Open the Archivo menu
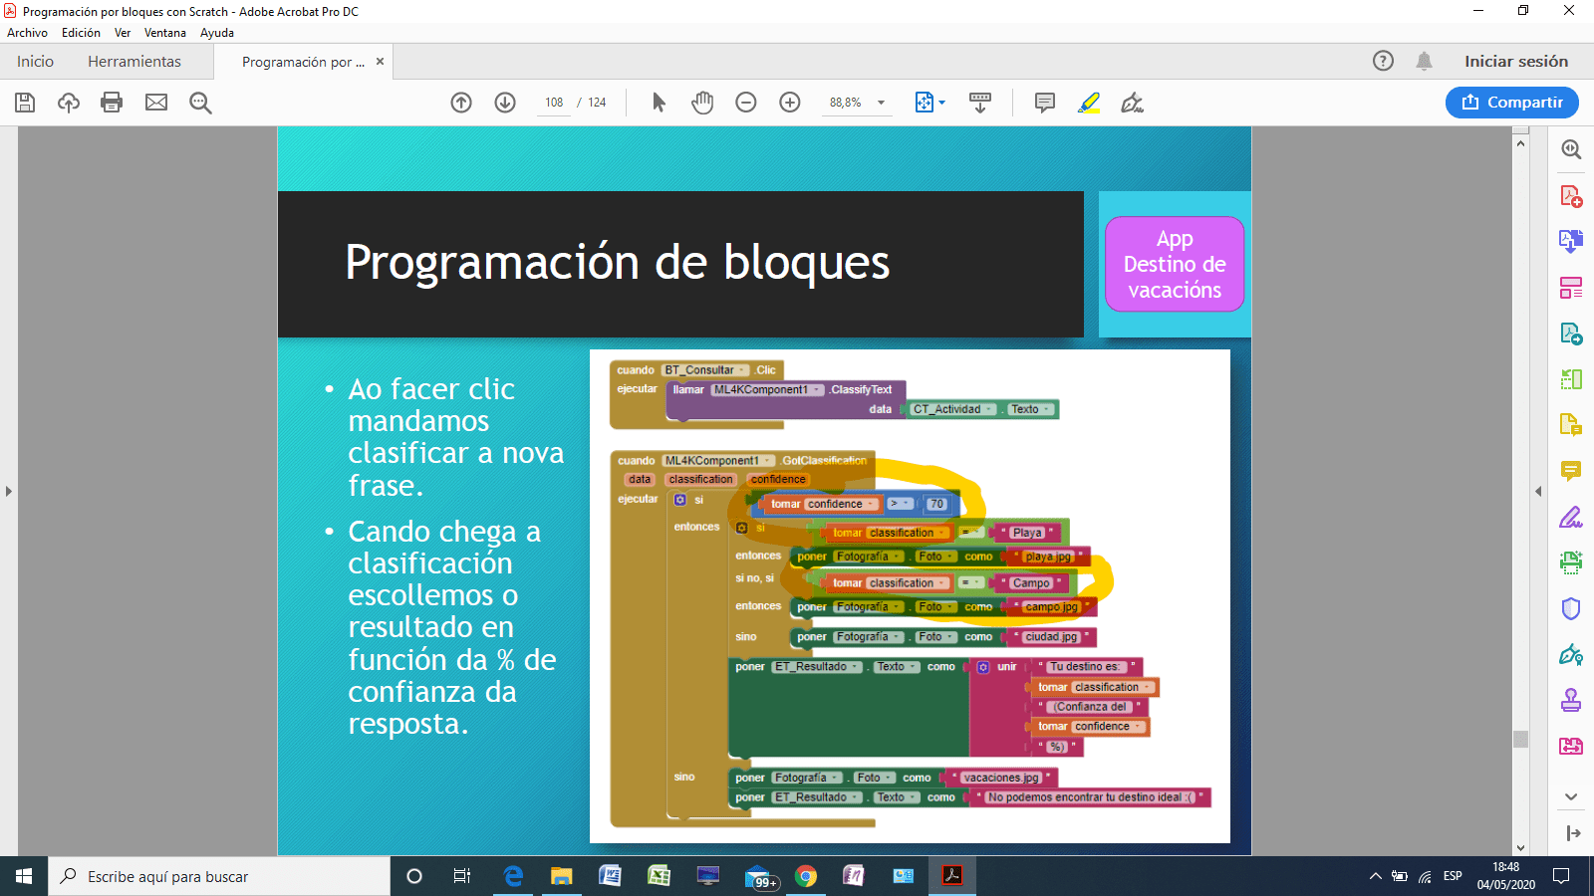 pyautogui.click(x=27, y=33)
